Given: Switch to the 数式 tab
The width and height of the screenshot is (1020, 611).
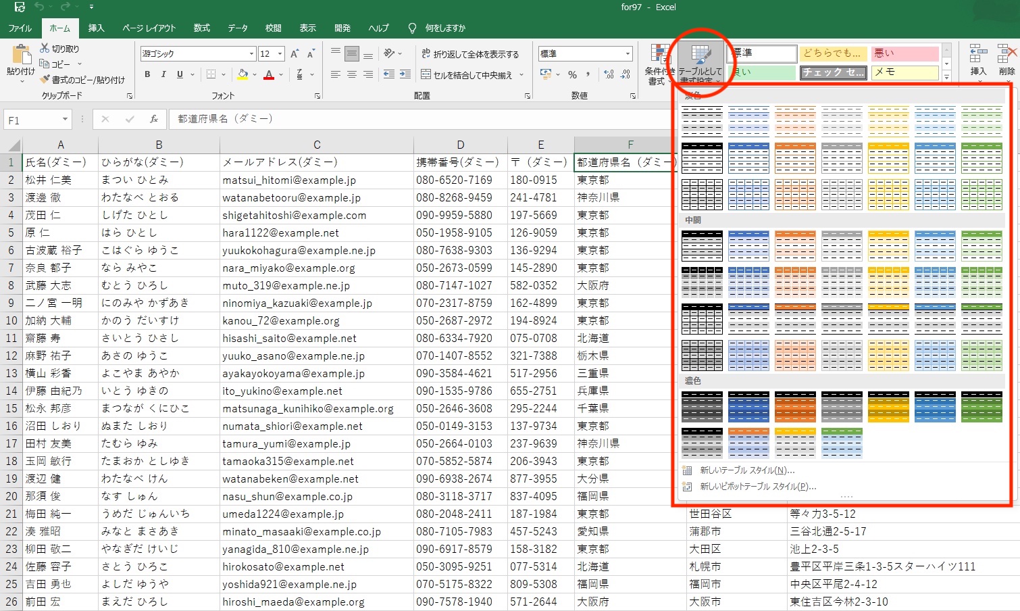Looking at the screenshot, I should click(201, 28).
